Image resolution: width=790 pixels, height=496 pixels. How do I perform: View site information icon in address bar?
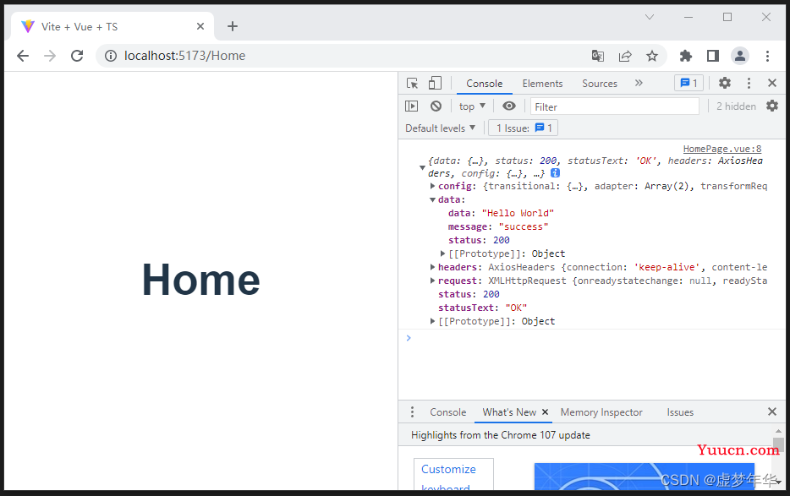(110, 56)
